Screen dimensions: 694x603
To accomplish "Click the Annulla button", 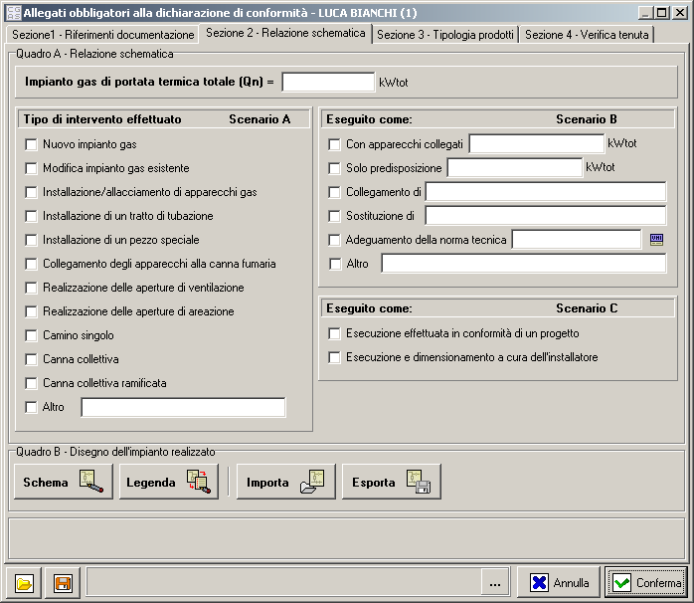I will click(558, 583).
